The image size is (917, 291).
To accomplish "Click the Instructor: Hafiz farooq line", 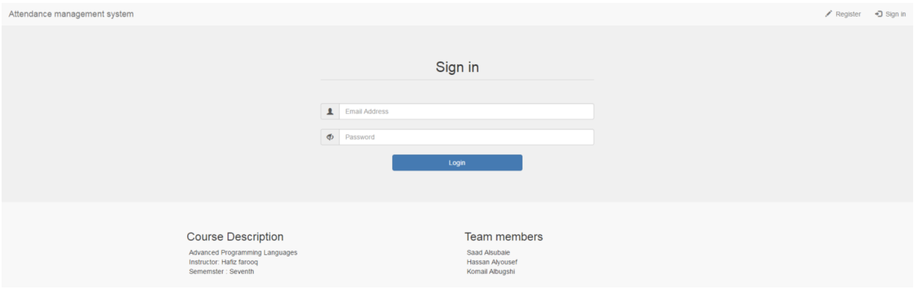I will click(223, 262).
